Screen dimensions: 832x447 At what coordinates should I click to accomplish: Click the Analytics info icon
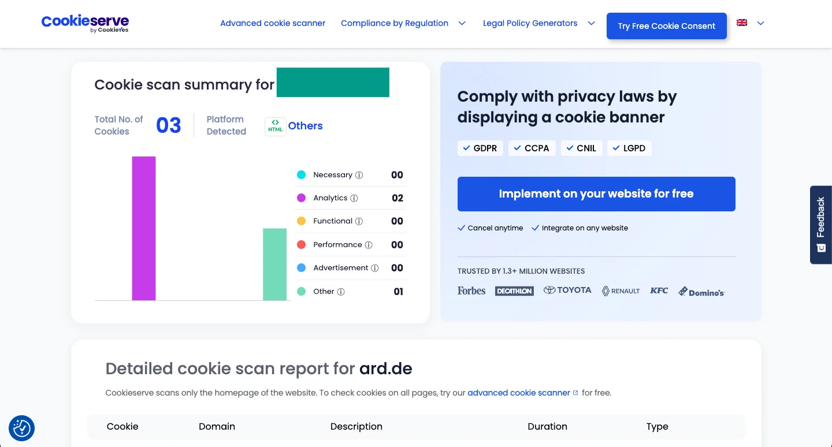click(354, 198)
